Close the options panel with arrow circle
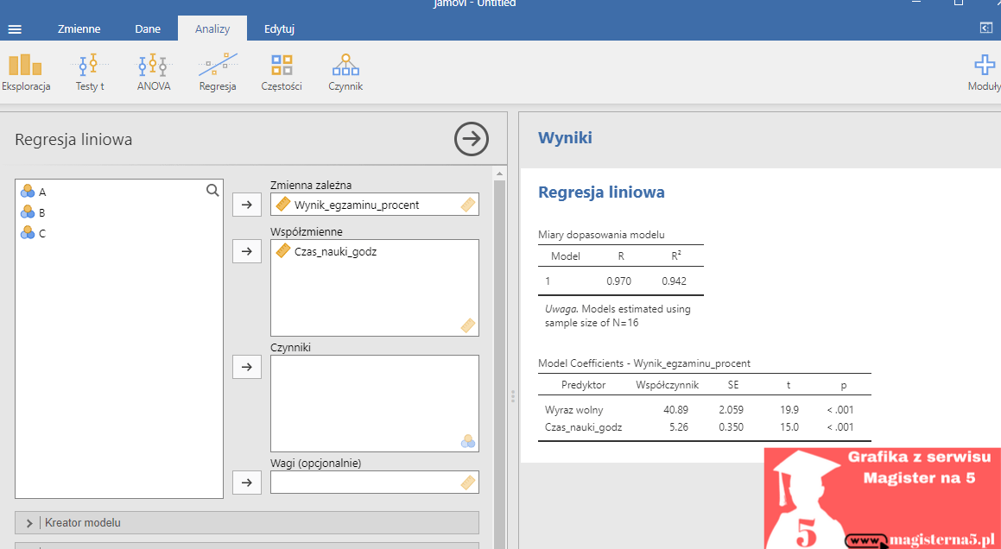Image resolution: width=1001 pixels, height=549 pixels. (471, 138)
